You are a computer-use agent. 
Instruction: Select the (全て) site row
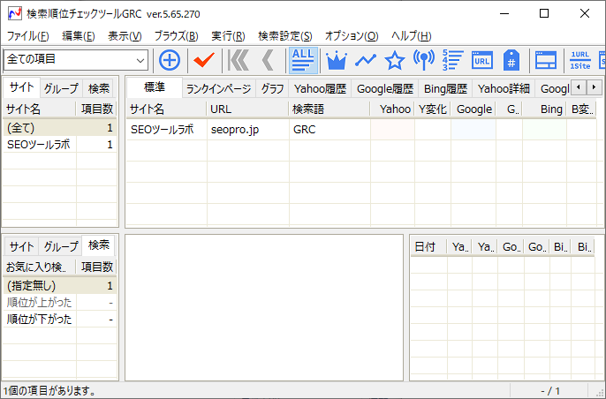click(60, 127)
